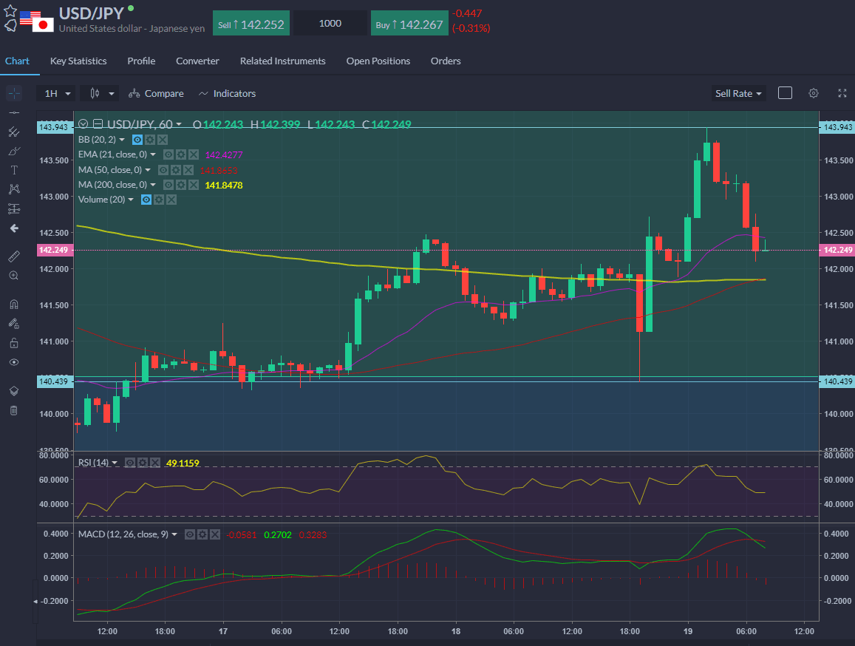The image size is (855, 646).
Task: Switch to the Key Statistics tab
Action: pyautogui.click(x=78, y=61)
